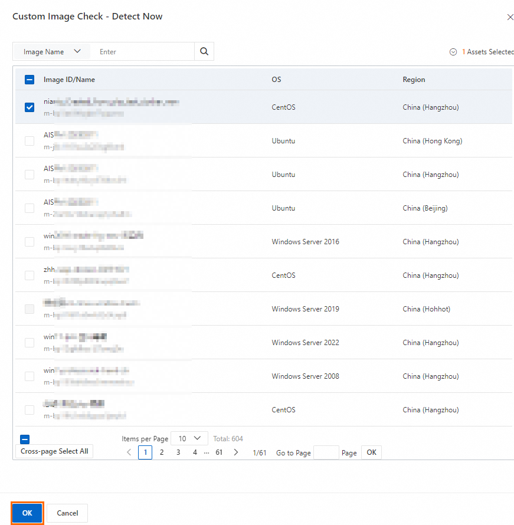Click Windows Server 2008 OS cell

305,376
